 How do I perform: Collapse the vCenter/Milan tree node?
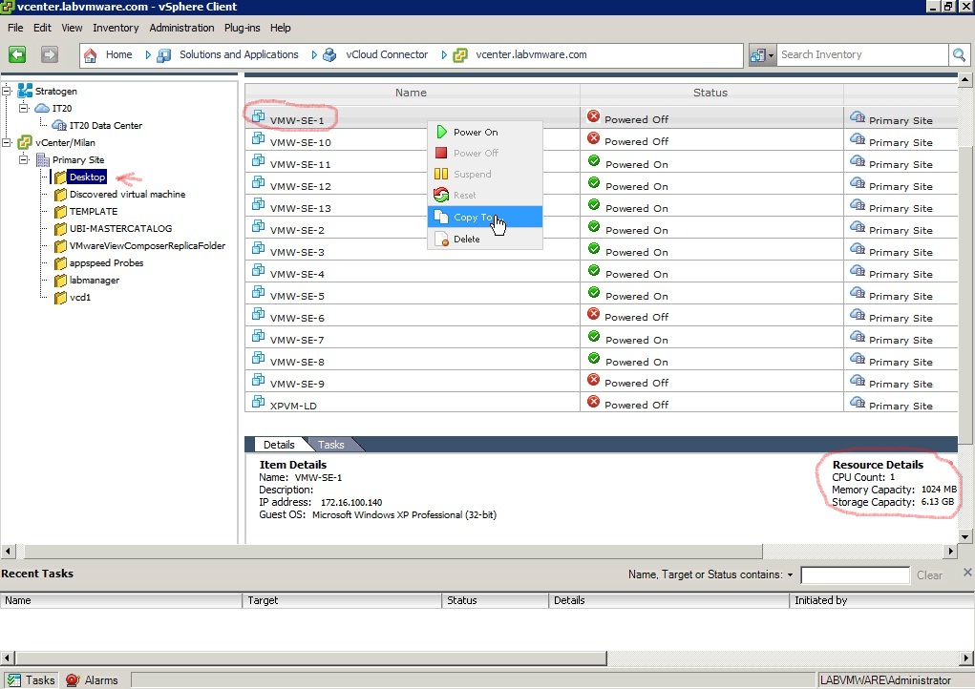(x=7, y=142)
